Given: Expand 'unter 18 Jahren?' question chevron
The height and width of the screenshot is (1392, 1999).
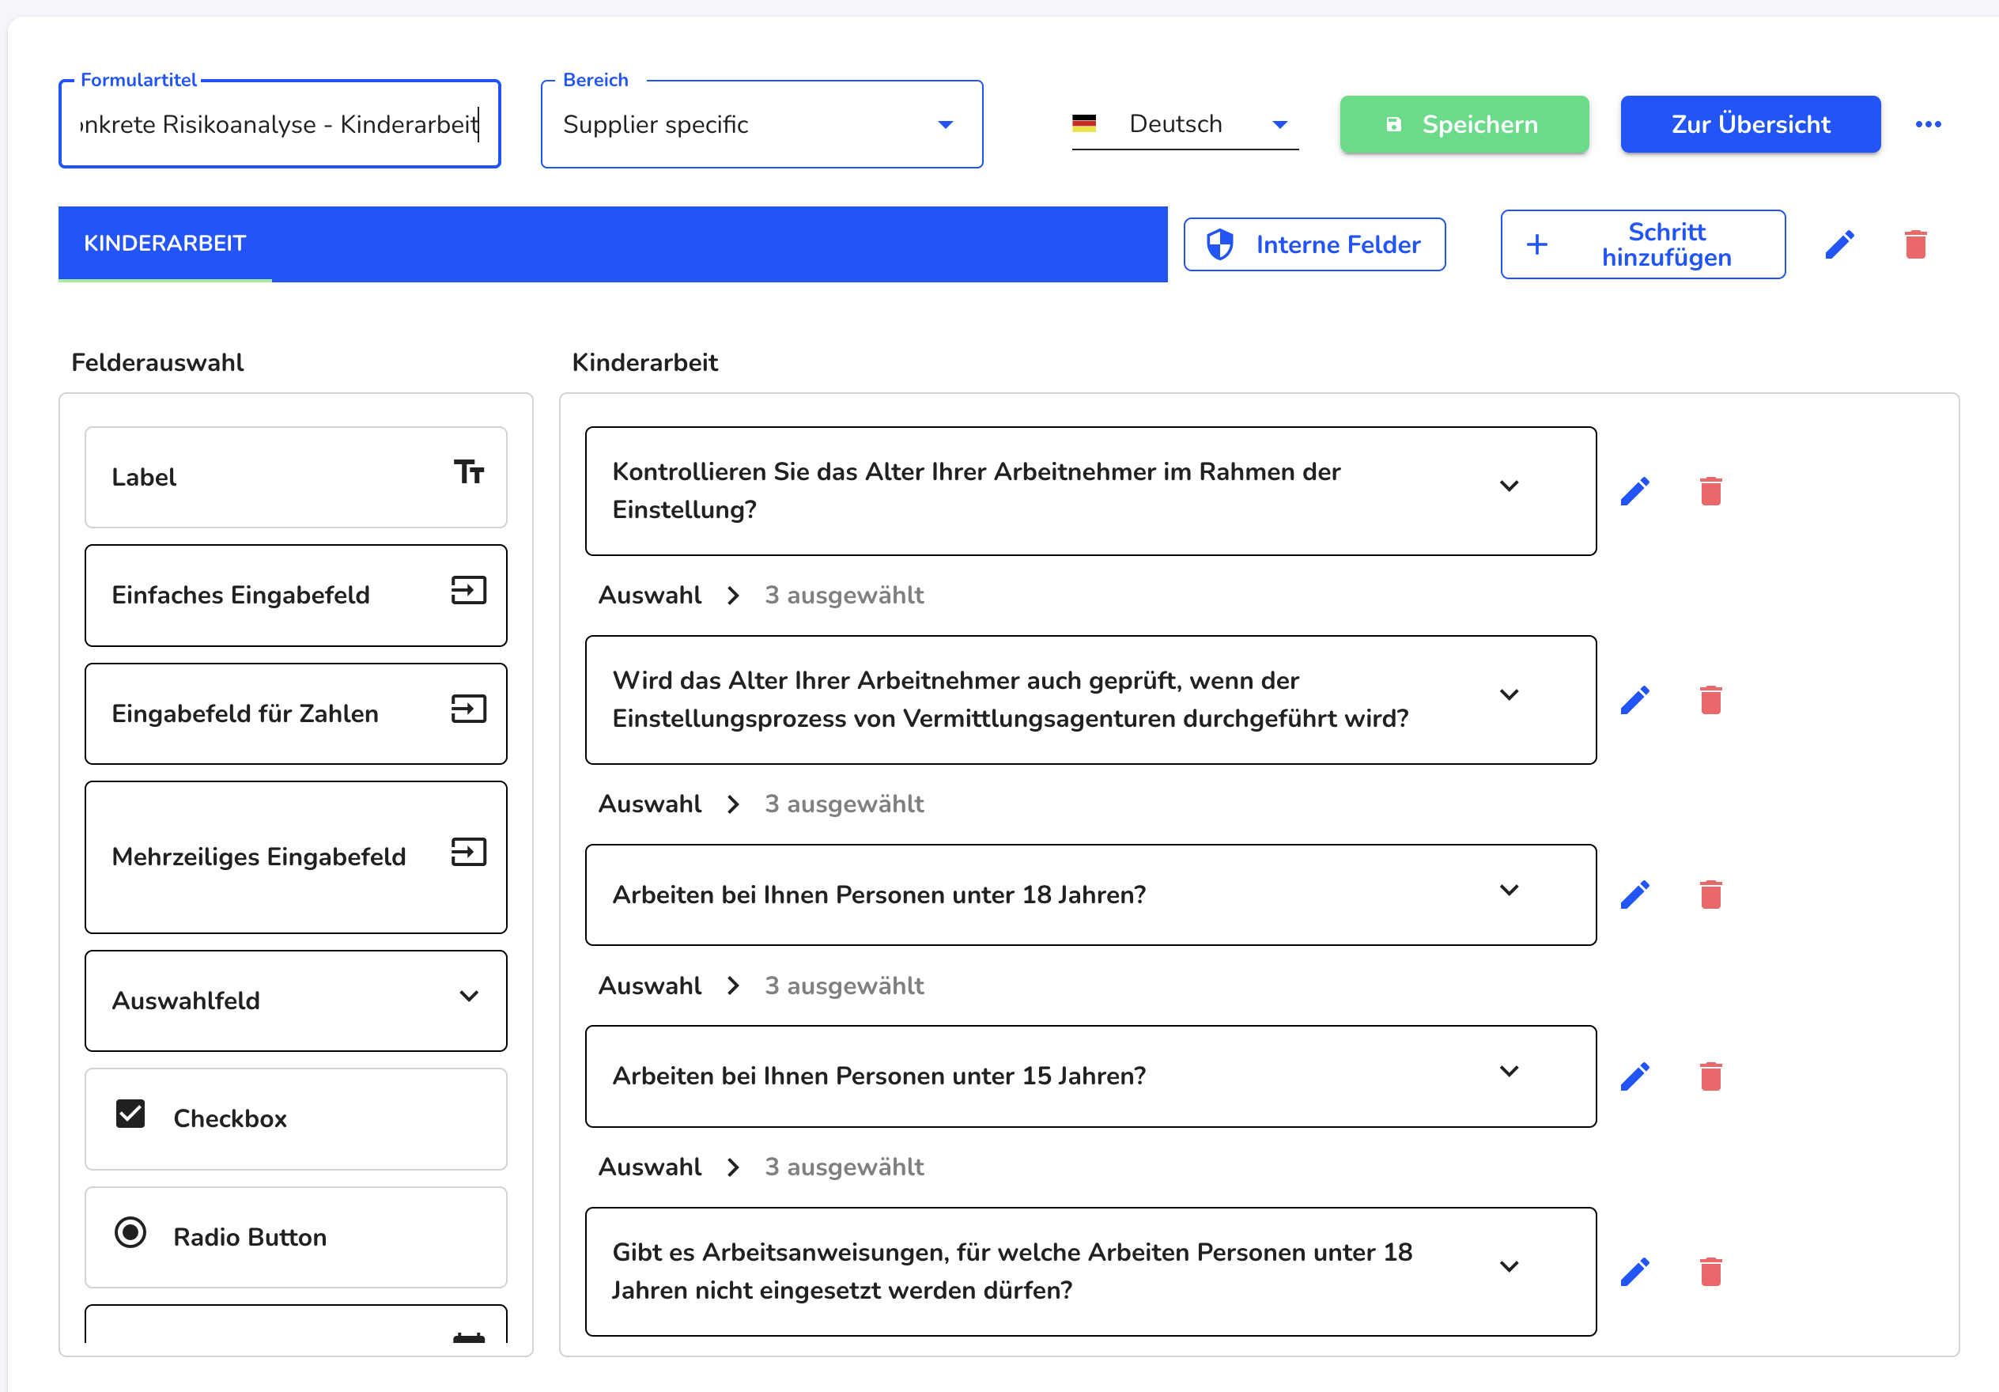Looking at the screenshot, I should click(x=1509, y=891).
